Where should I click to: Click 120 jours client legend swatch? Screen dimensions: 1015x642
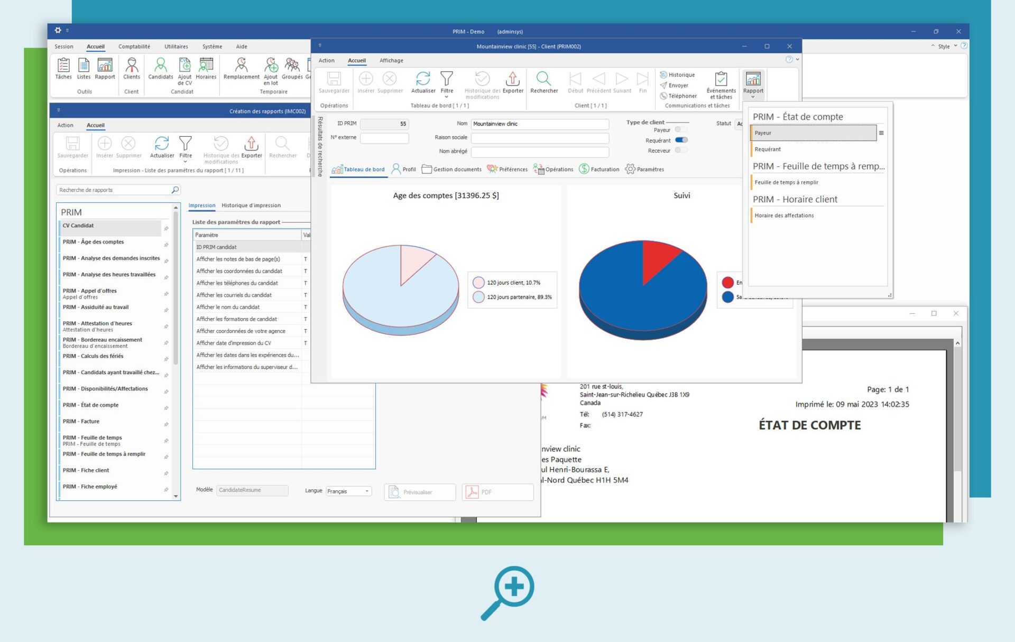[x=478, y=283]
